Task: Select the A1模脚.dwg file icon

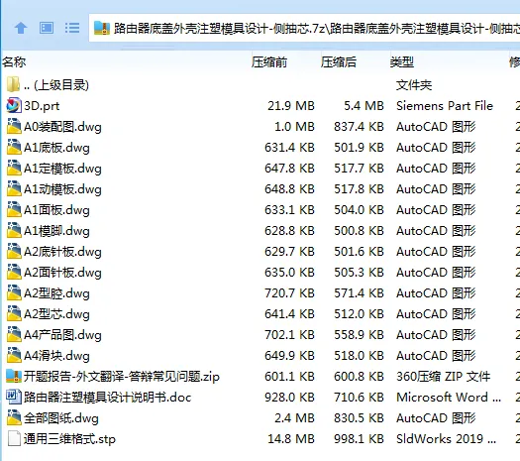Action: tap(14, 231)
